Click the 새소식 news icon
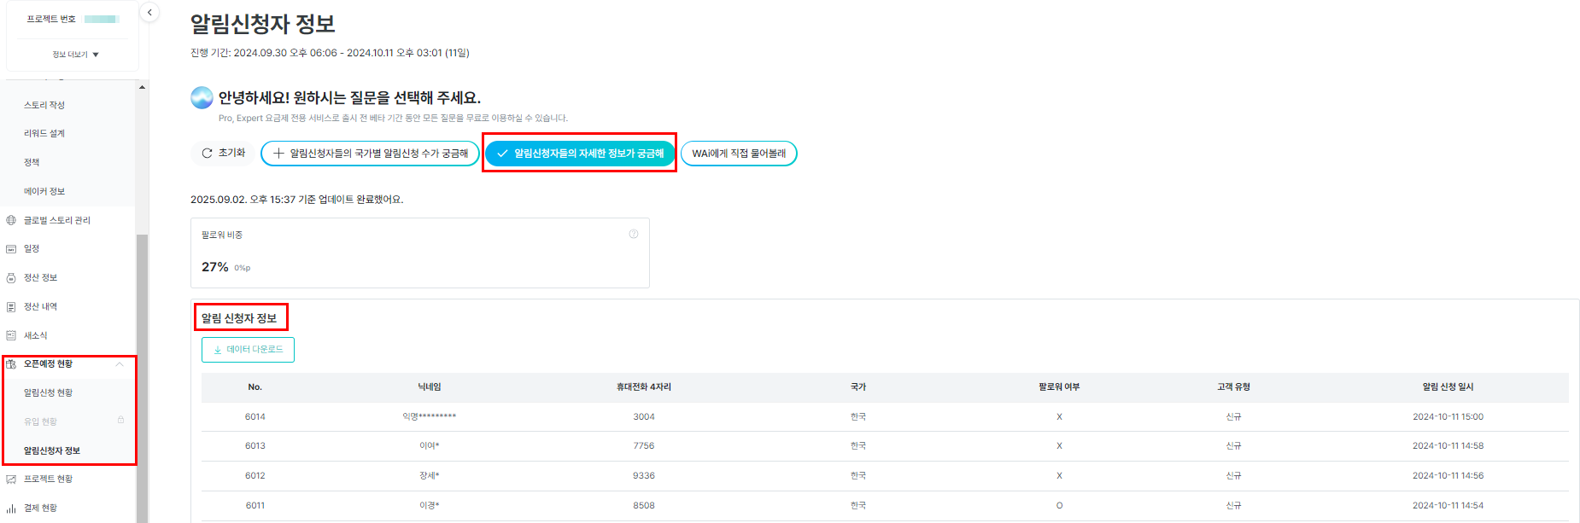The width and height of the screenshot is (1580, 523). [x=11, y=335]
